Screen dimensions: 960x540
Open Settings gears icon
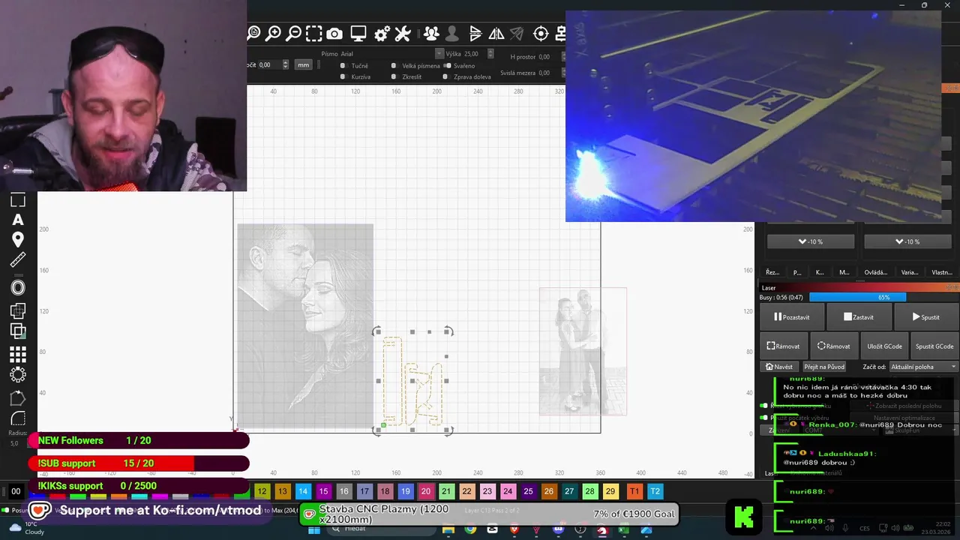pos(382,34)
